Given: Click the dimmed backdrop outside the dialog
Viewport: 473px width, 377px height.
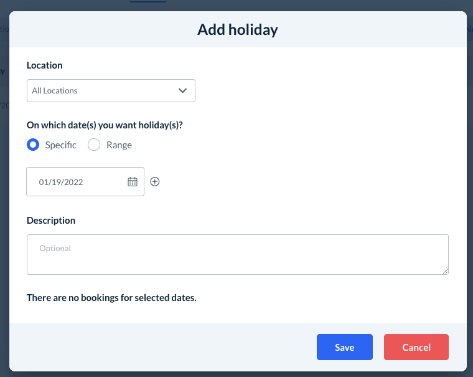Looking at the screenshot, I should (4, 187).
